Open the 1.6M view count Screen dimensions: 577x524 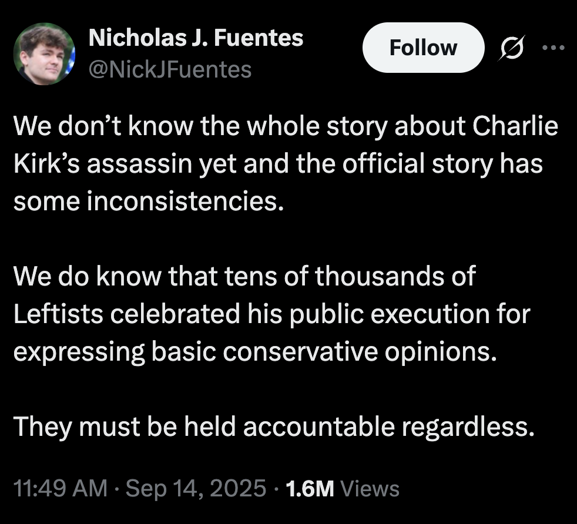pos(308,488)
